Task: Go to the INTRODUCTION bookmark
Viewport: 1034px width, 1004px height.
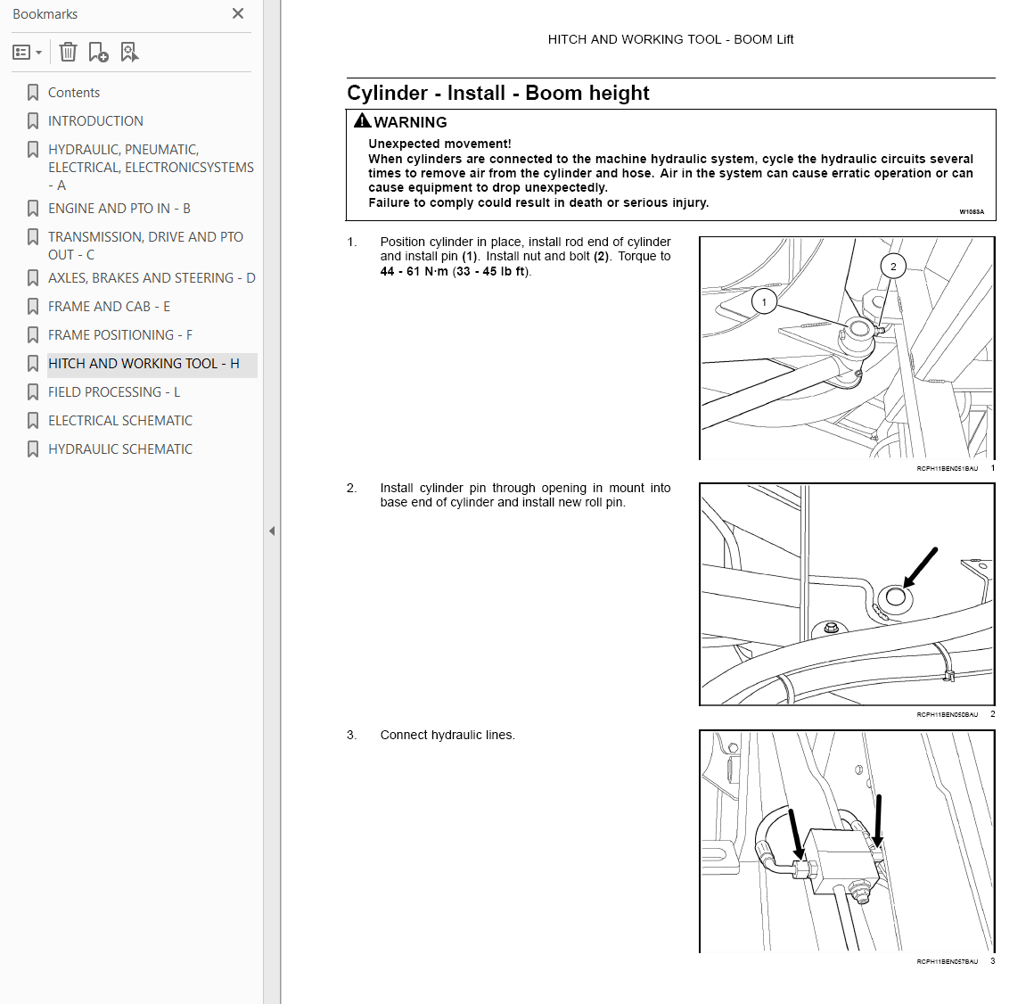Action: [x=95, y=120]
